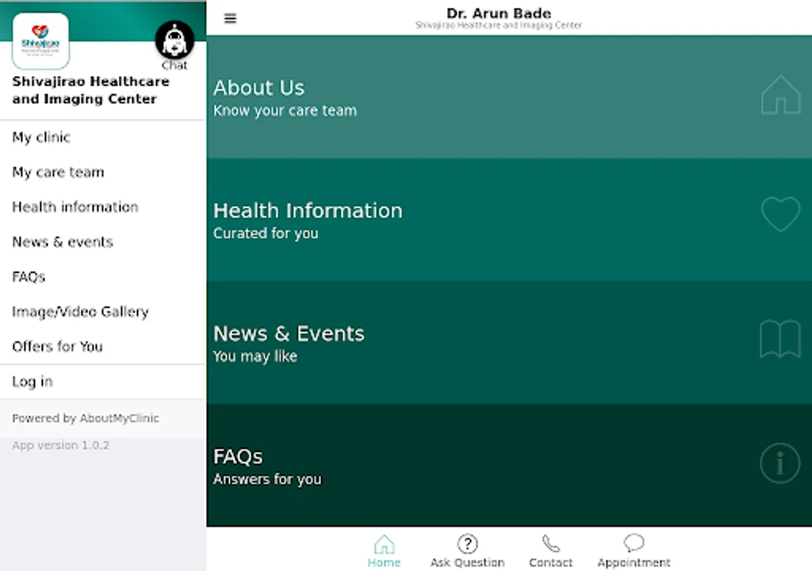Open Health information sidebar item
Image resolution: width=812 pixels, height=571 pixels.
[x=103, y=207]
